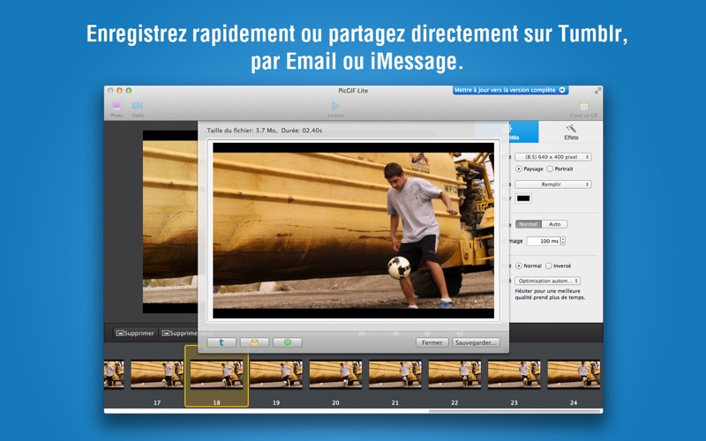The image size is (706, 441).
Task: Select frame thumbnail 21
Action: point(394,374)
